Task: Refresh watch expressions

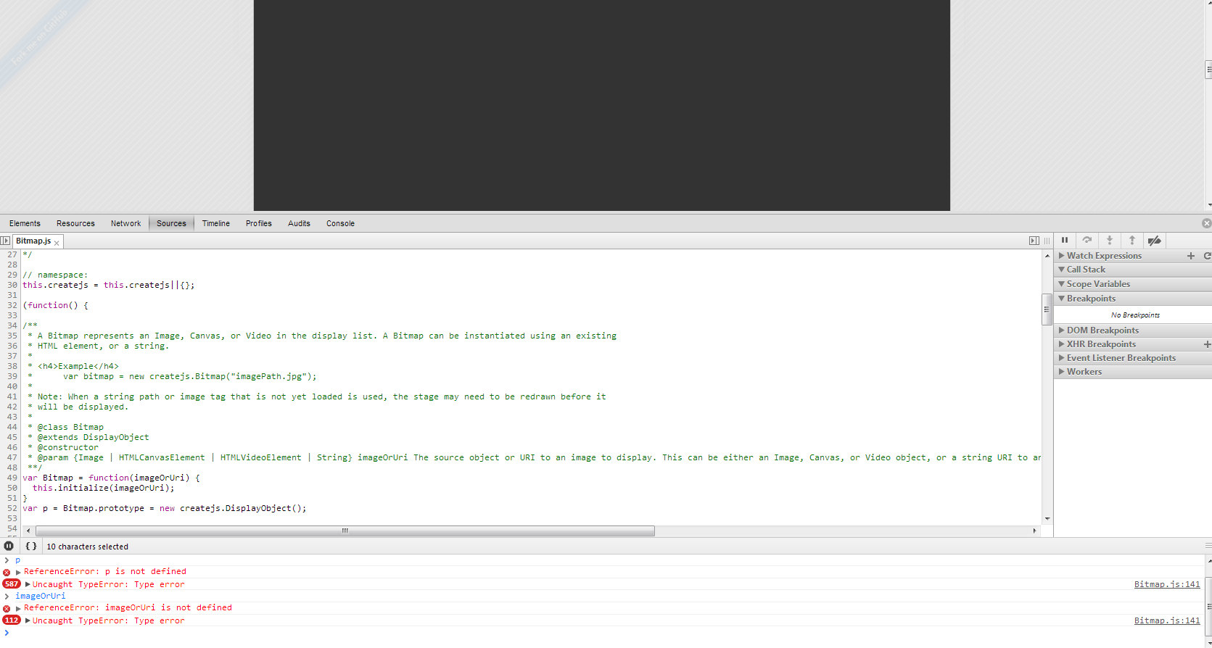Action: 1207,256
